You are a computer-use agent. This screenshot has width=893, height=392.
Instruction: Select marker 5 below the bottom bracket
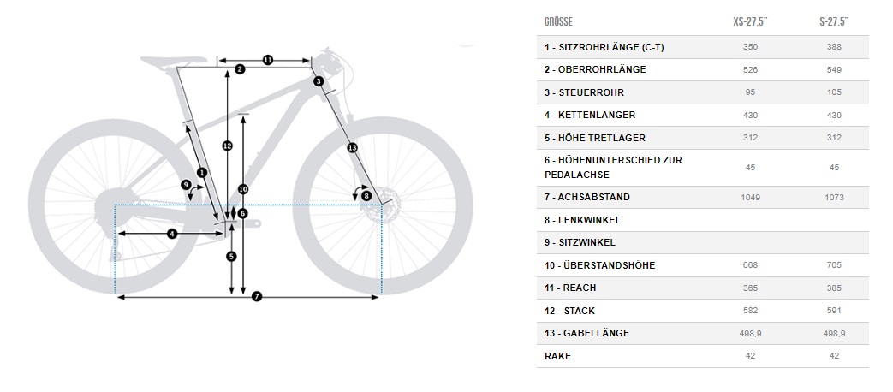231,256
